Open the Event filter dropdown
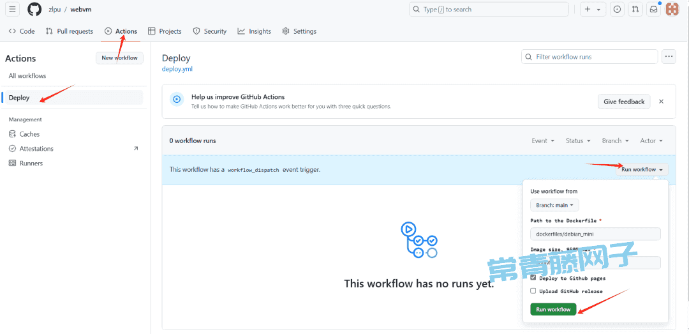The image size is (689, 334). click(543, 141)
